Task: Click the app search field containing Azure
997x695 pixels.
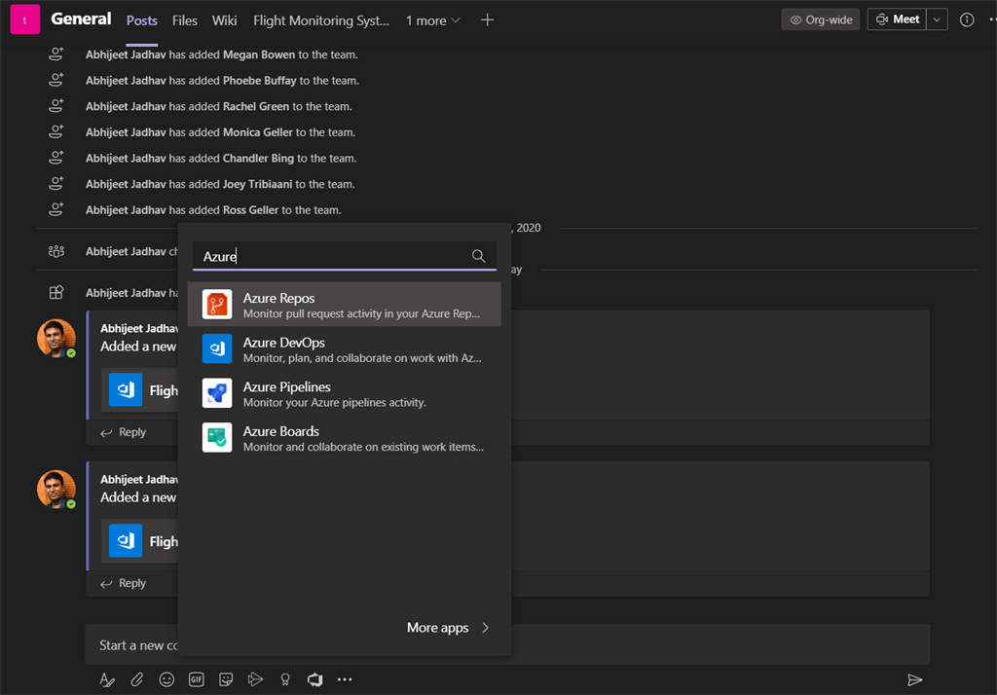Action: [331, 256]
